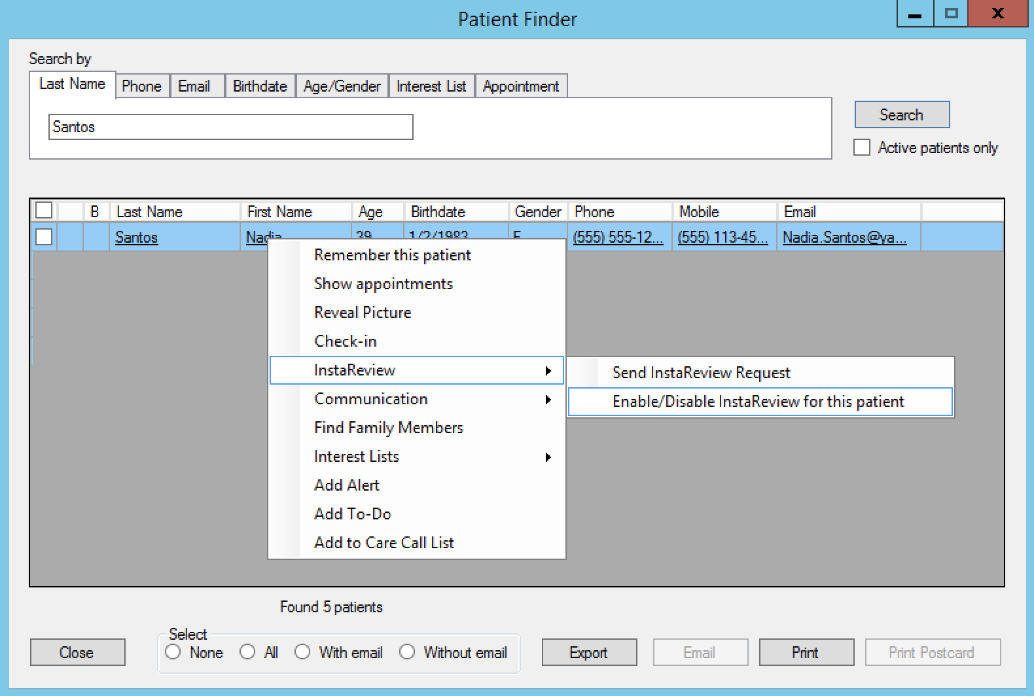Check the Santos row checkbox
Screen dimensions: 1034x696
click(x=44, y=237)
